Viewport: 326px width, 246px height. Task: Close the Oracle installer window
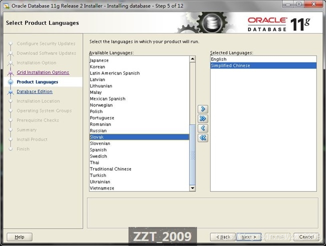coord(313,4)
